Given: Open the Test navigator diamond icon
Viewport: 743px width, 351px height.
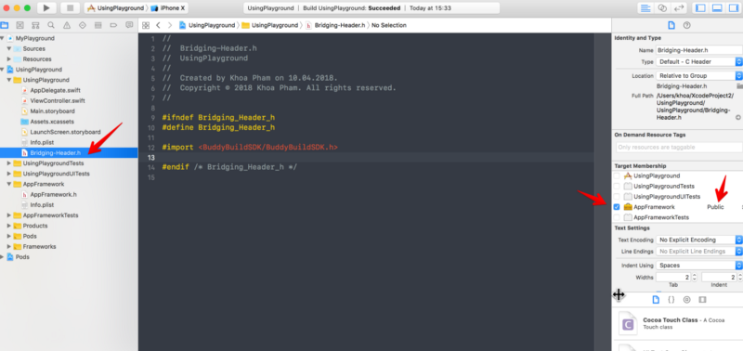Looking at the screenshot, I should 83,25.
